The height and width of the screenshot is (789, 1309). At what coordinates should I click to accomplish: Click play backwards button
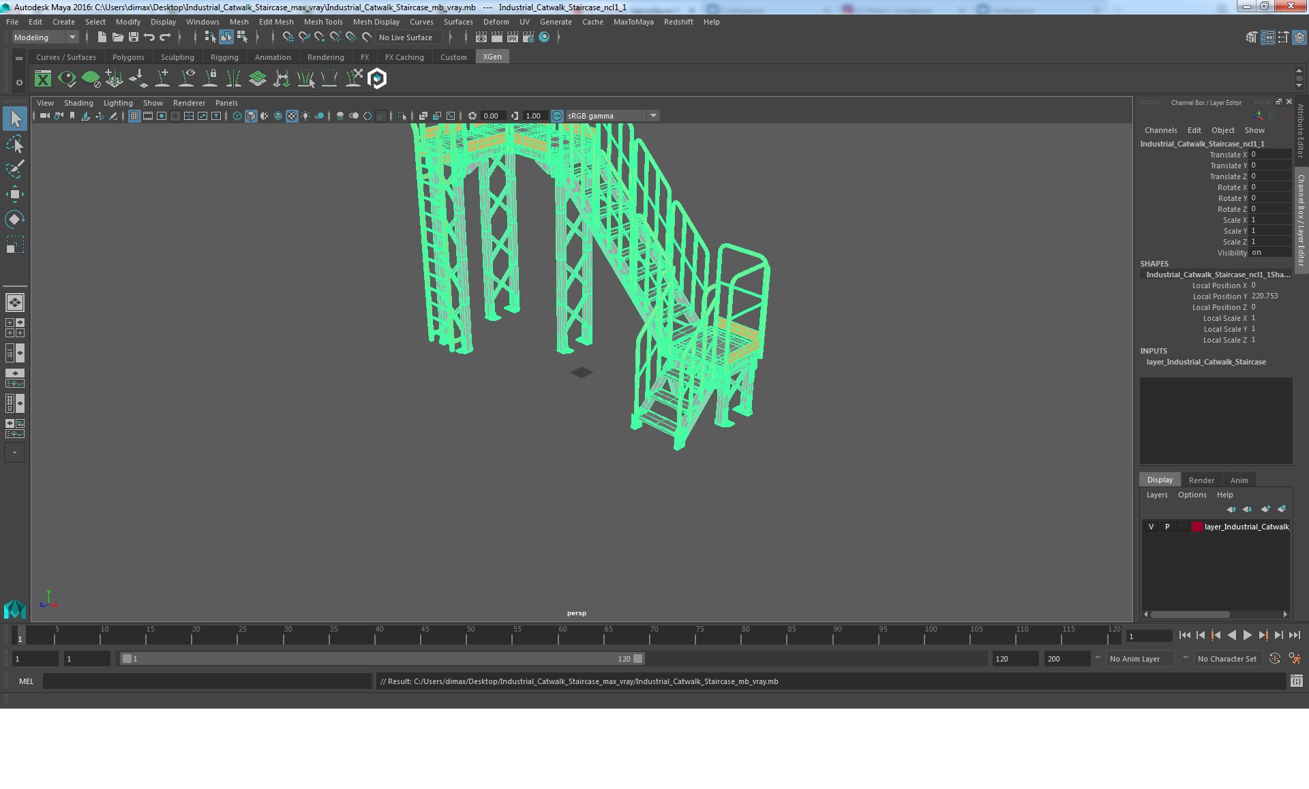pos(1231,635)
